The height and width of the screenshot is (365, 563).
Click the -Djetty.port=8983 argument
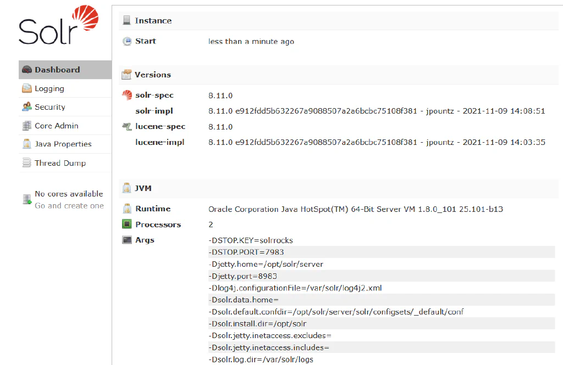tap(382, 276)
